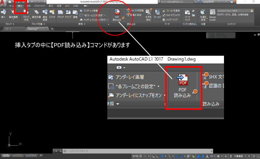Screen dimensions: 260x159
Task: Click the new drawing plus tab button
Action: pos(52,29)
